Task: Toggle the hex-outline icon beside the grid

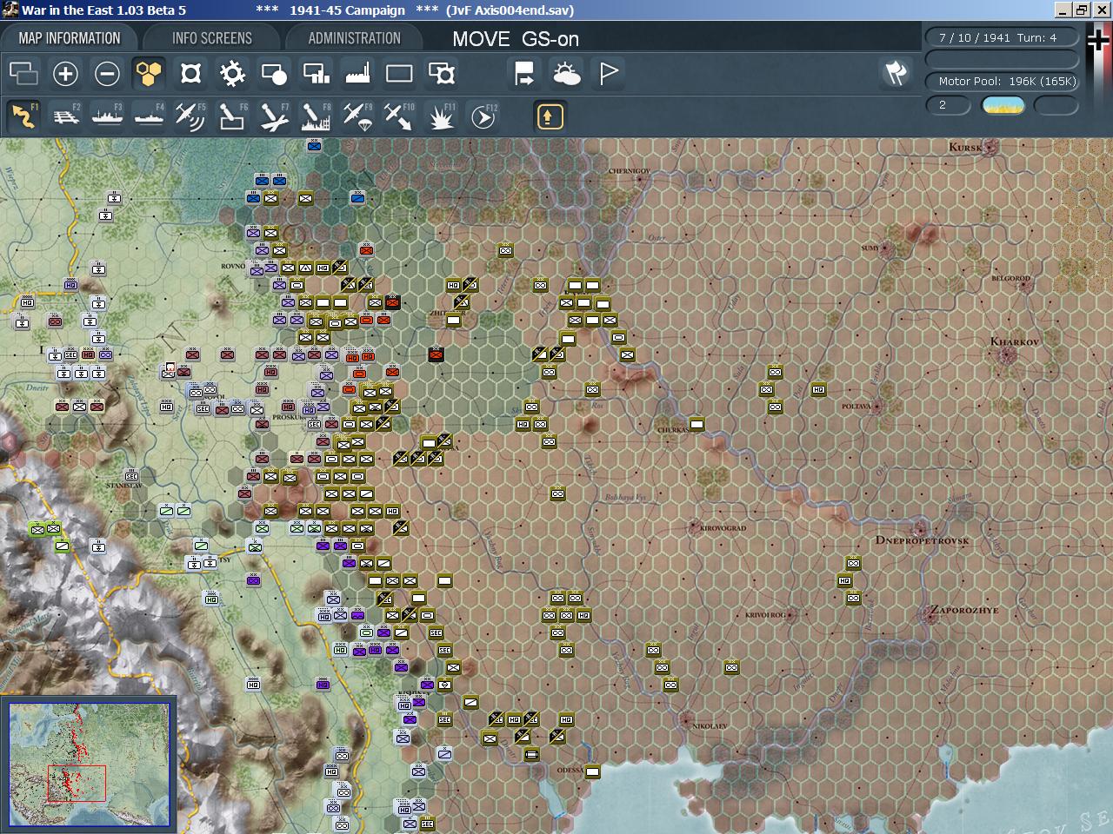Action: coord(190,74)
